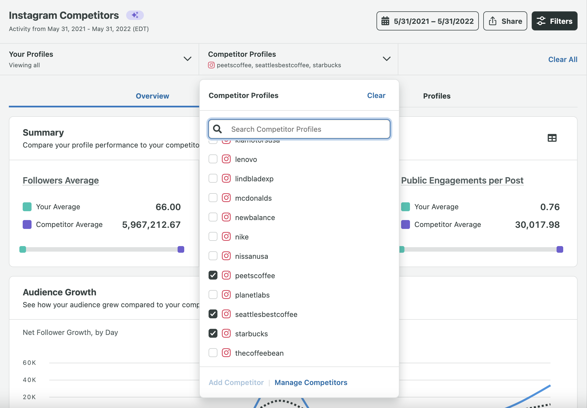Switch Summary to table view icon
The width and height of the screenshot is (587, 408).
click(x=552, y=138)
